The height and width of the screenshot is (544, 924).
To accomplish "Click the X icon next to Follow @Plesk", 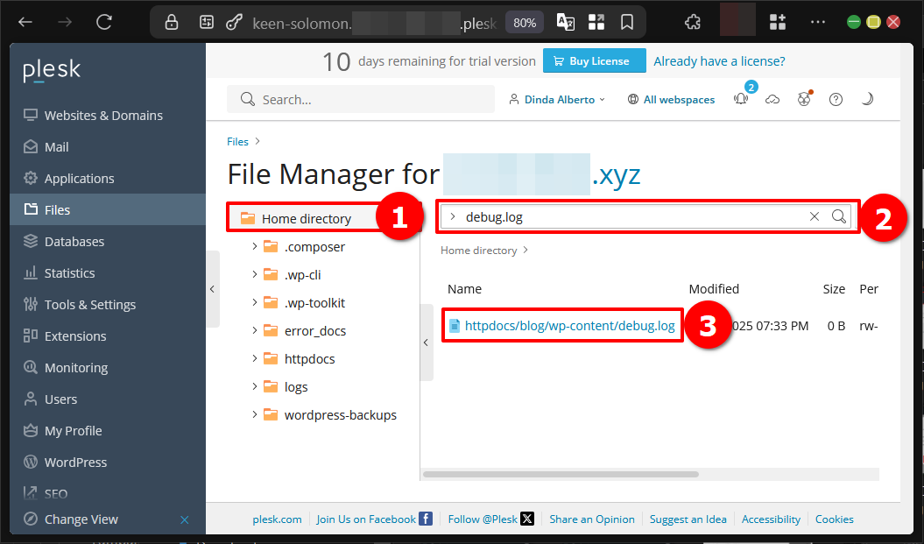I will click(527, 518).
